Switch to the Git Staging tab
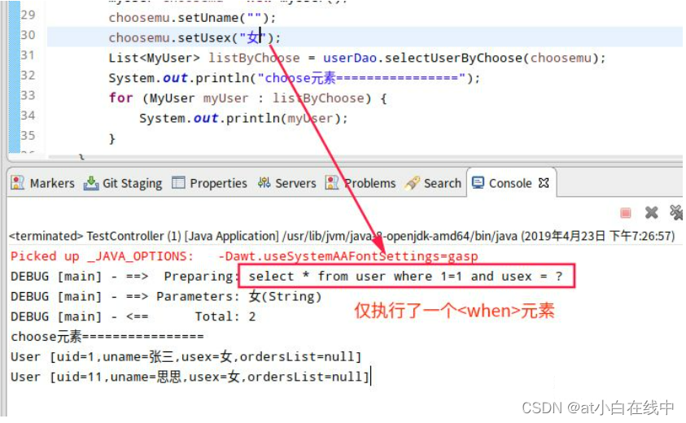Viewport: 686px width, 423px height. click(x=123, y=183)
